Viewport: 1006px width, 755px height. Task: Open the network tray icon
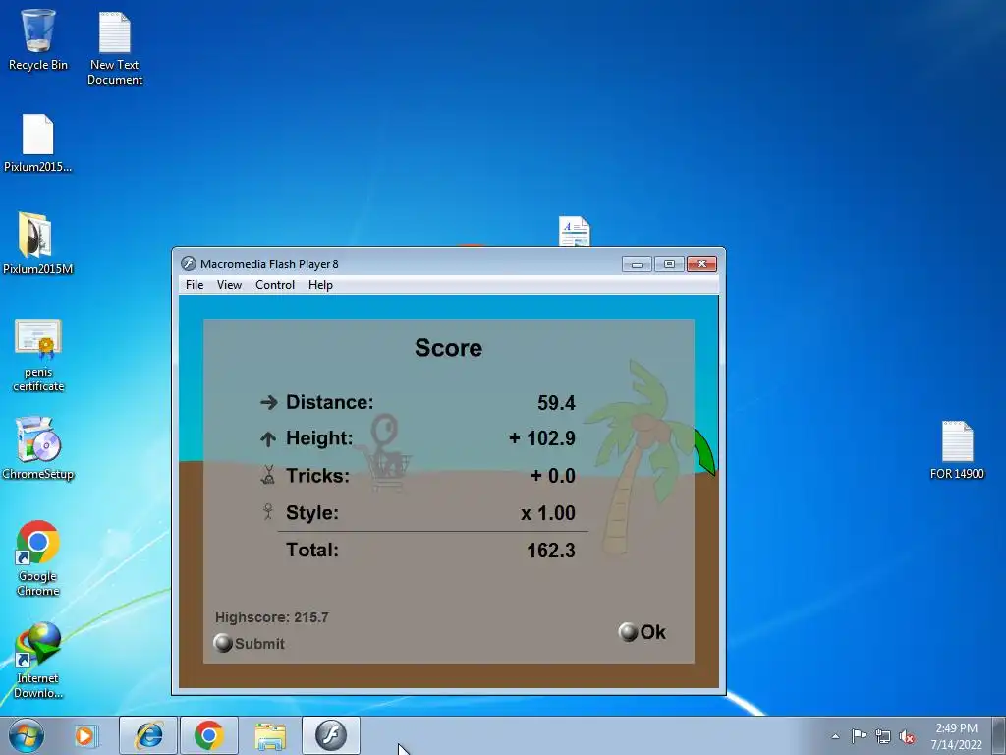[883, 736]
